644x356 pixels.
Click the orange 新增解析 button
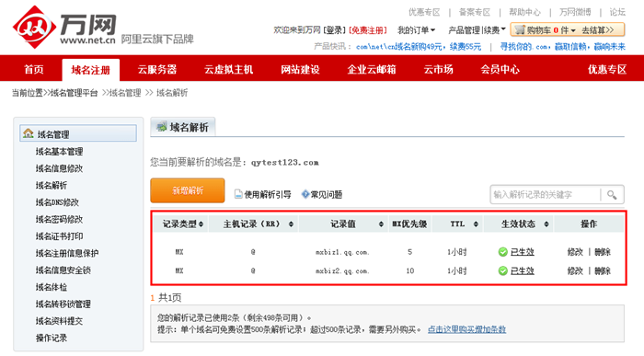tap(188, 190)
